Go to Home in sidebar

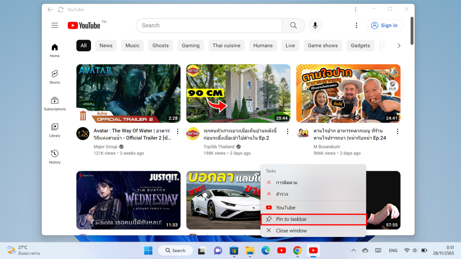(54, 50)
